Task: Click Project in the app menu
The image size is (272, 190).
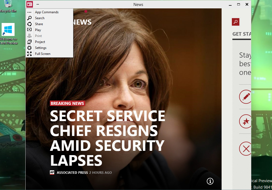Action: click(40, 42)
